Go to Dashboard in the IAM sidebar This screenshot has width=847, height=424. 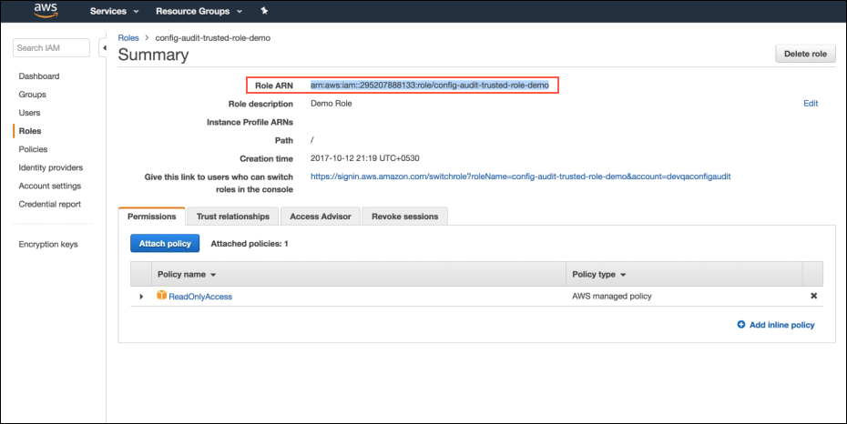(x=39, y=76)
